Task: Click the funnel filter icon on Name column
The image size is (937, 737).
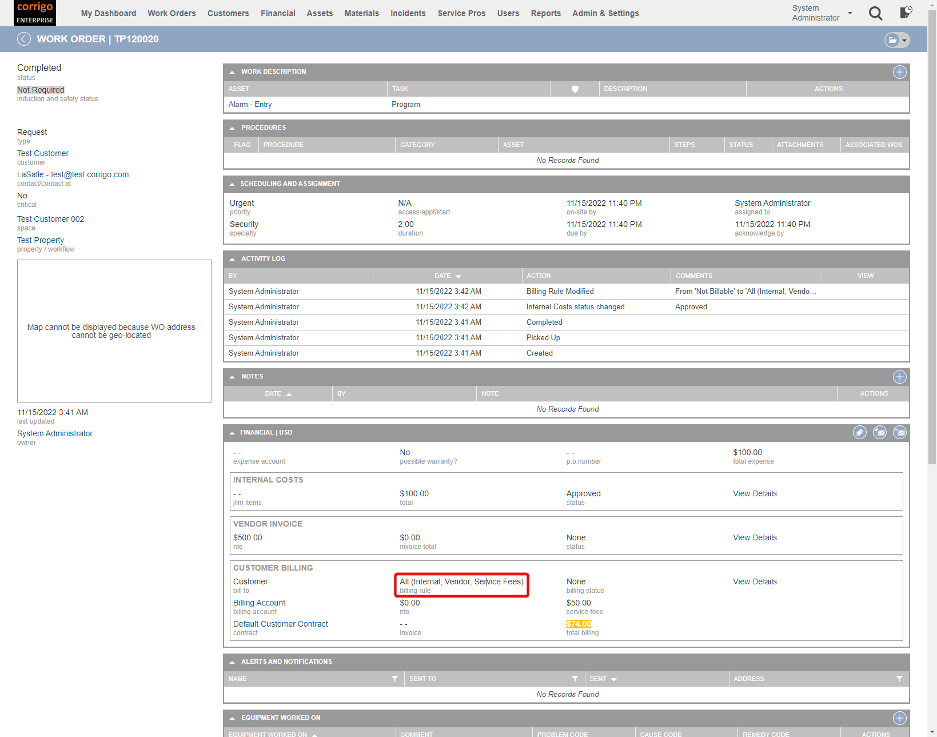Action: tap(394, 679)
